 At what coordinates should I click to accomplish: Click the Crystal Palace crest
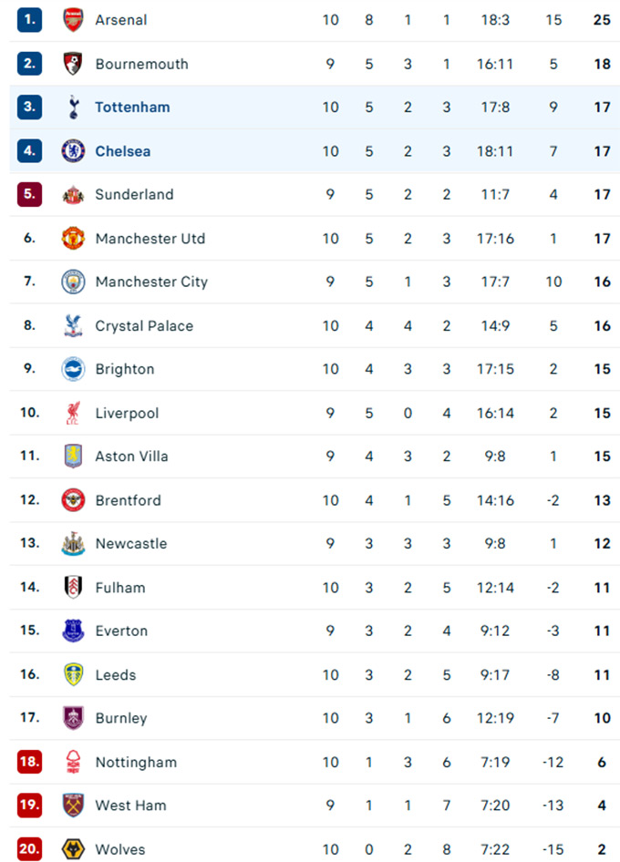coord(73,325)
